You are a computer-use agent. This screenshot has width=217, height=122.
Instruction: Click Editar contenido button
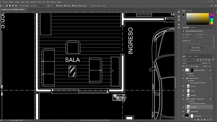pos(196,47)
